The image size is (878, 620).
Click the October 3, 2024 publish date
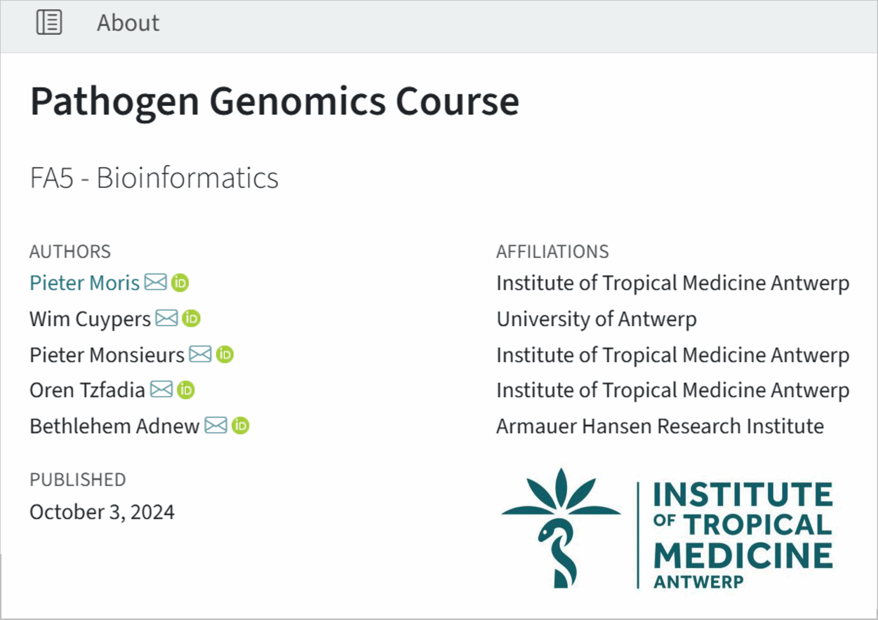102,512
